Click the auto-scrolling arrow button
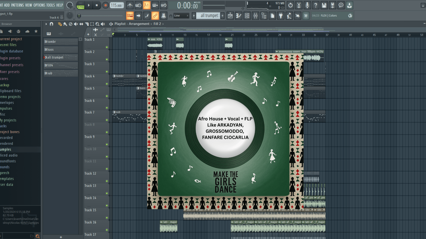Image resolution: width=426 pixels, height=239 pixels. pyautogui.click(x=138, y=16)
